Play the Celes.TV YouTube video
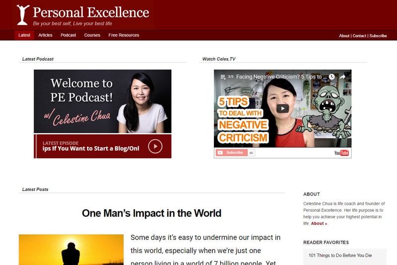Image resolution: width=397 pixels, height=265 pixels. pos(282,108)
